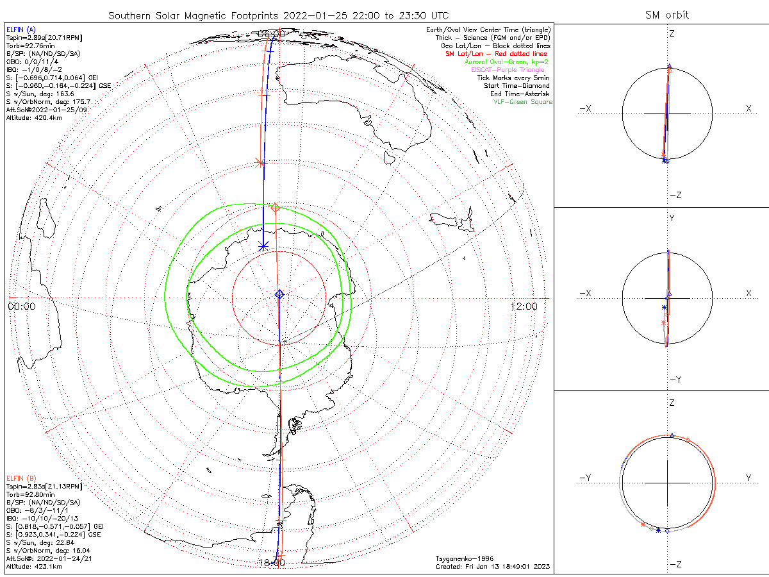
Task: Click the Southern Solar Magnetic Footprints title
Action: click(x=270, y=15)
